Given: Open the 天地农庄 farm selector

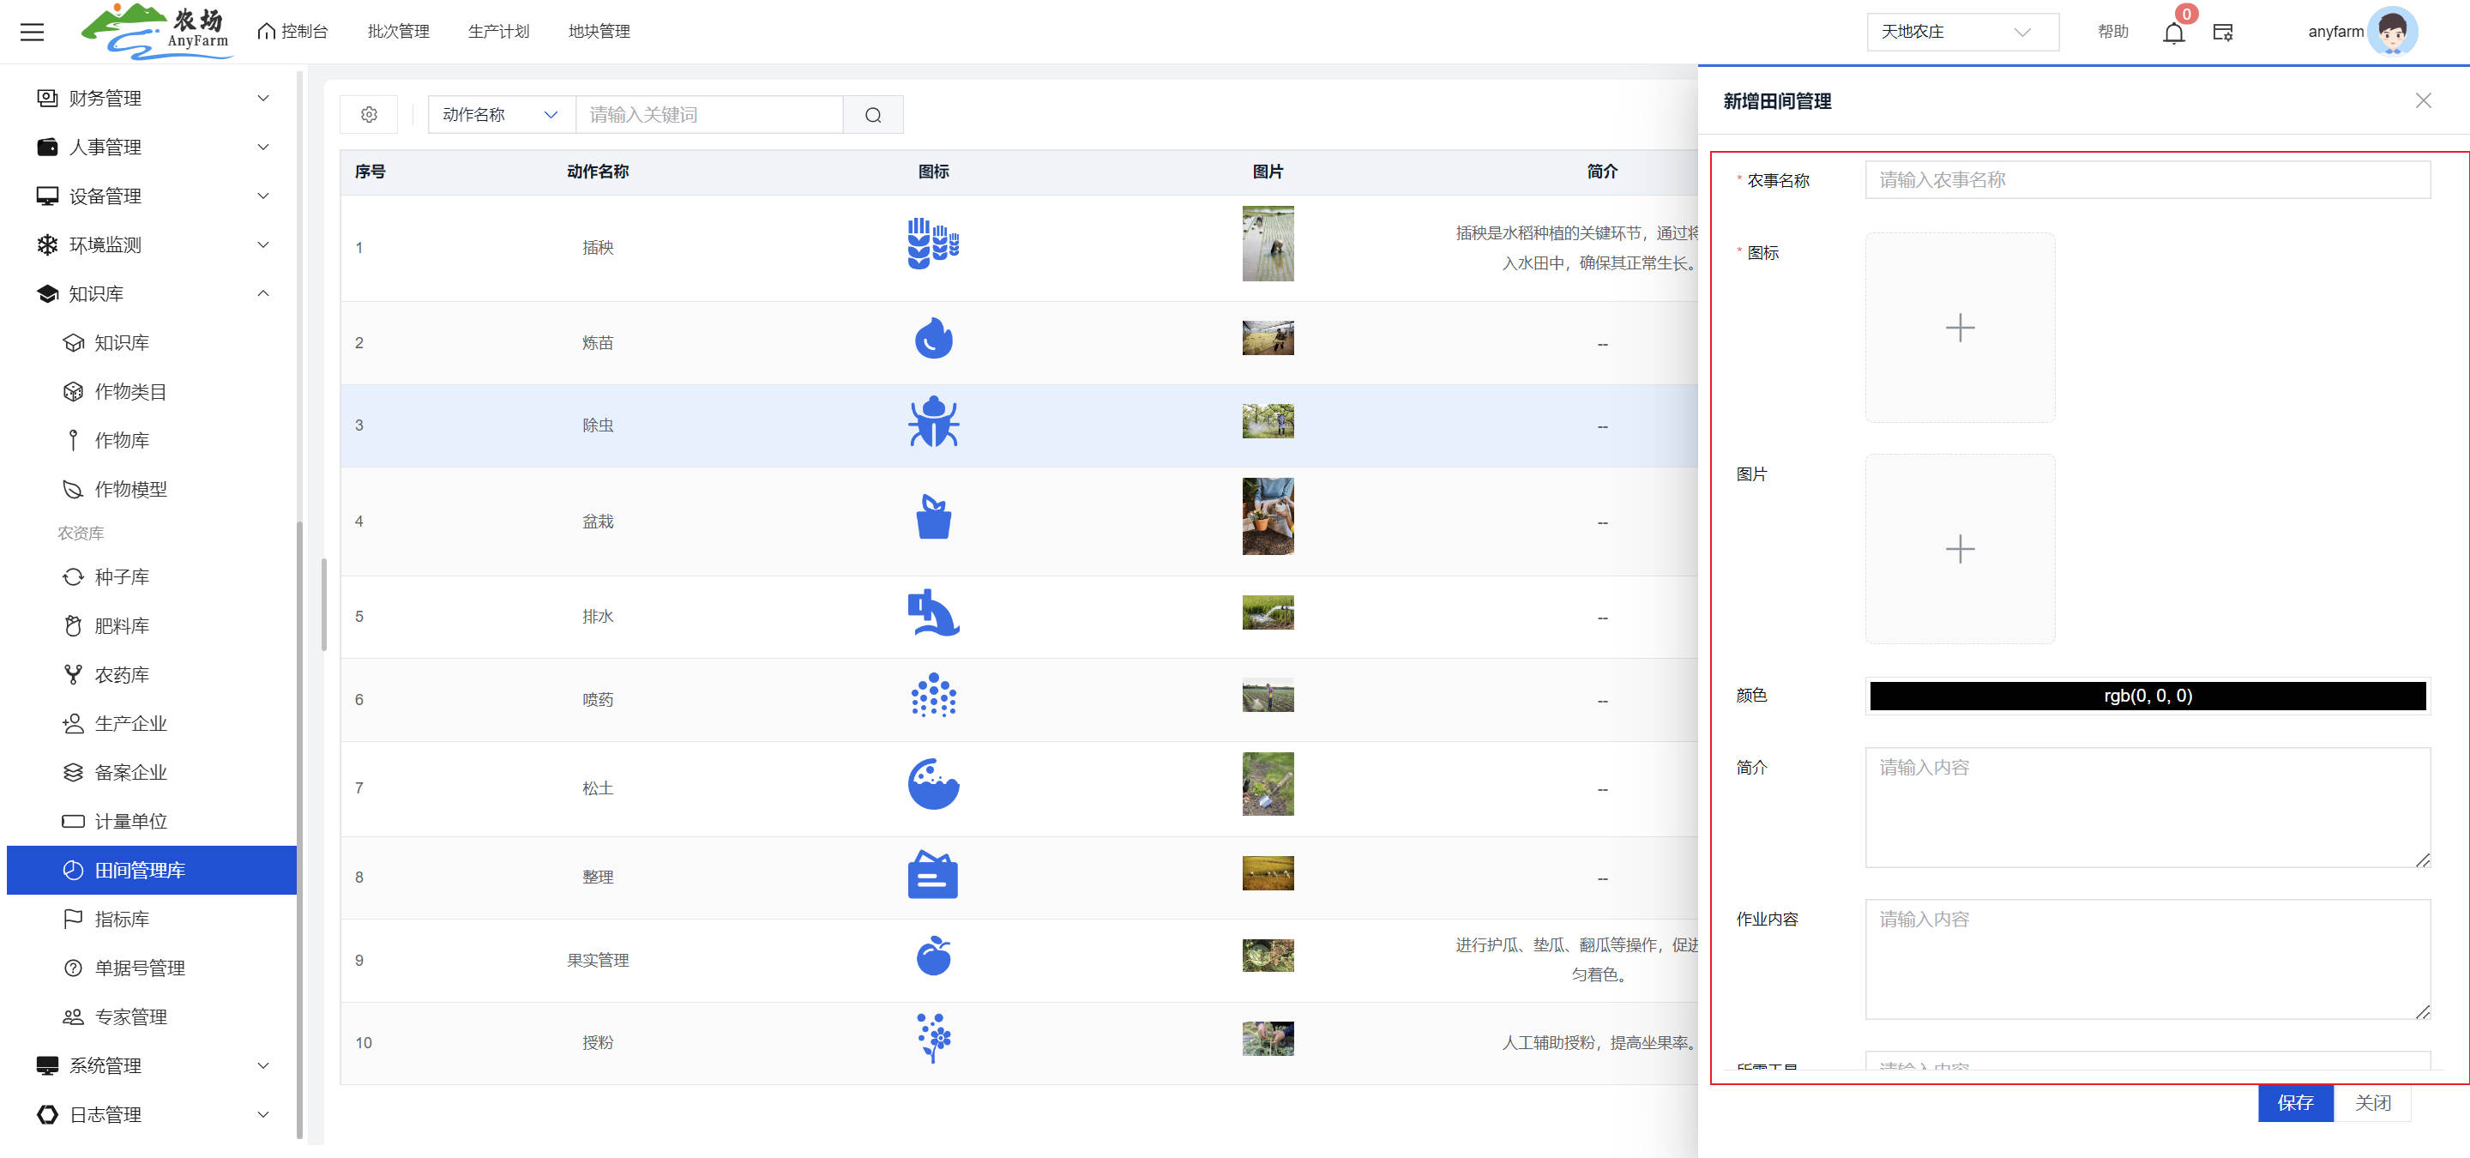Looking at the screenshot, I should [1961, 32].
